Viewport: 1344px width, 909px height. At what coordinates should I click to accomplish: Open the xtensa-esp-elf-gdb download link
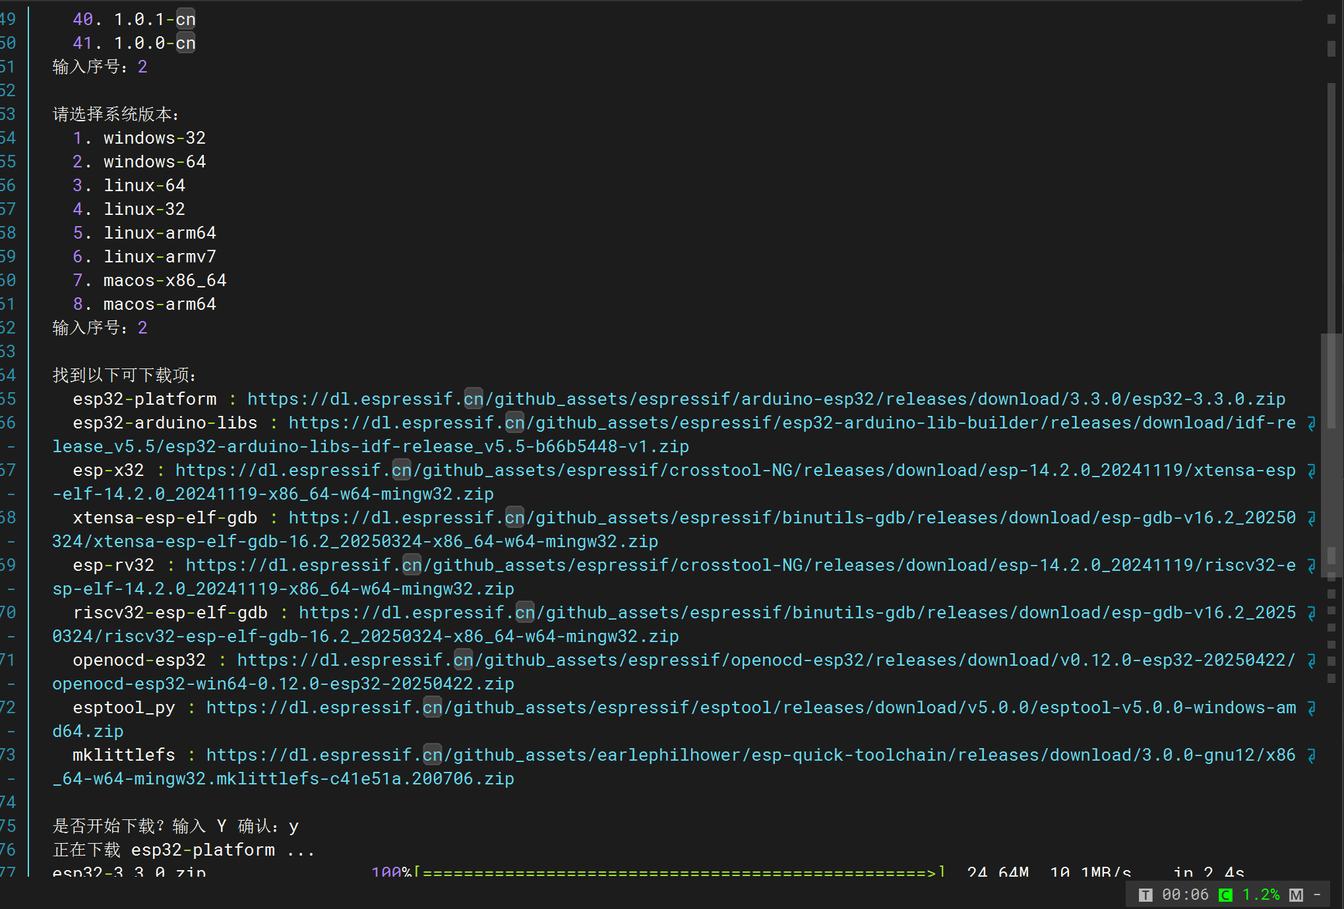[x=791, y=518]
